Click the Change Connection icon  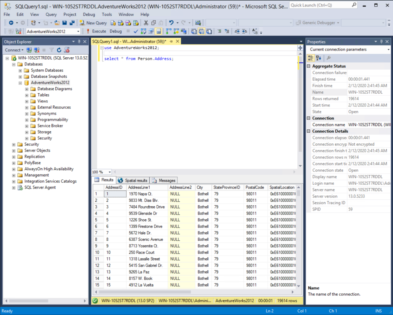pyautogui.click(x=19, y=31)
